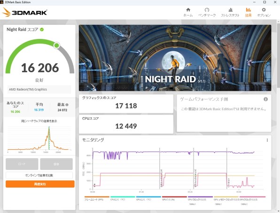Click compare results online button

pos(39,175)
